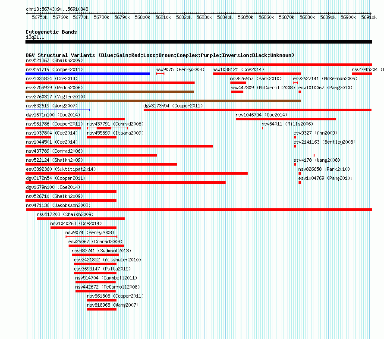This screenshot has width=384, height=339.
Task: Select esv3892360 (Suktitipat2014) variant
Action: [61, 169]
